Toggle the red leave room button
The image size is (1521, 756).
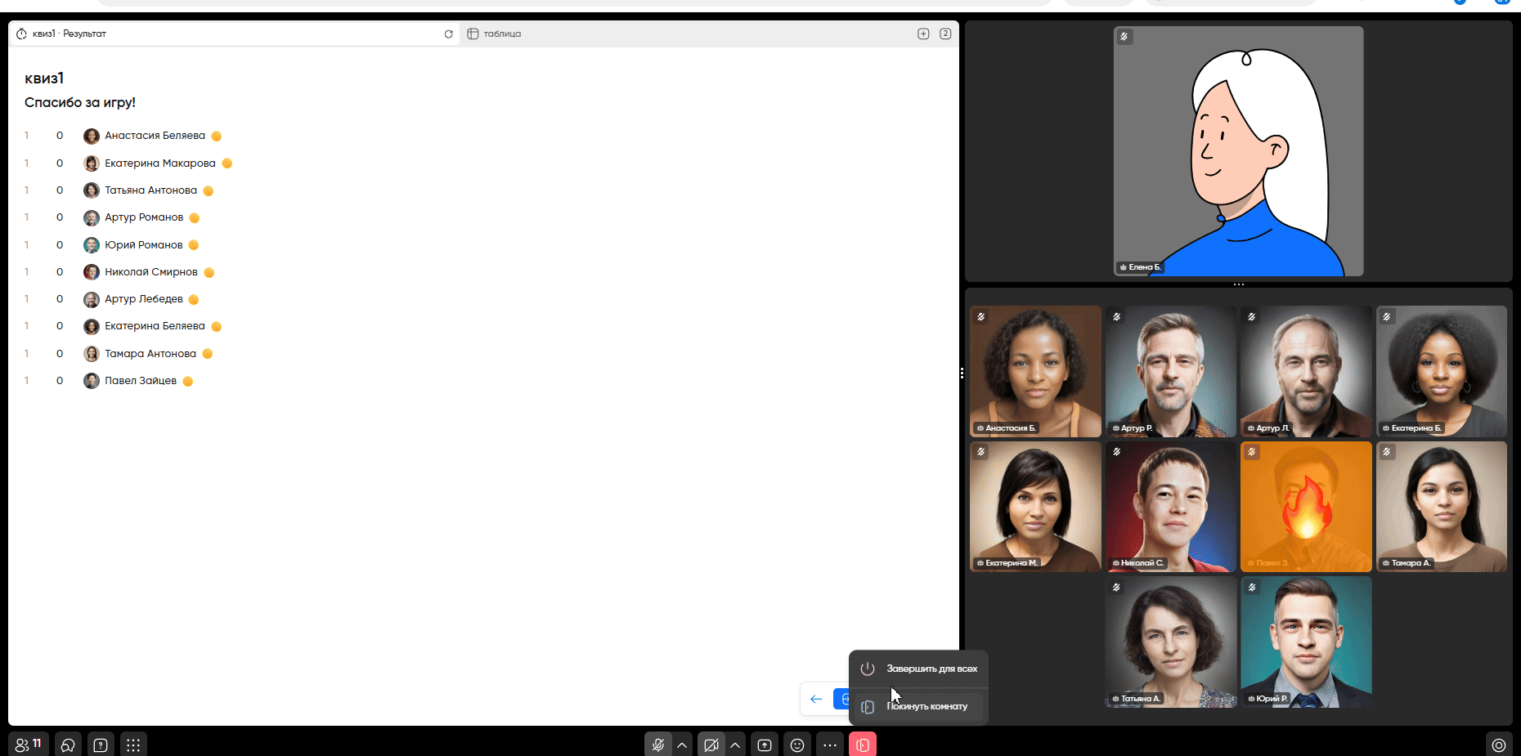coord(863,745)
